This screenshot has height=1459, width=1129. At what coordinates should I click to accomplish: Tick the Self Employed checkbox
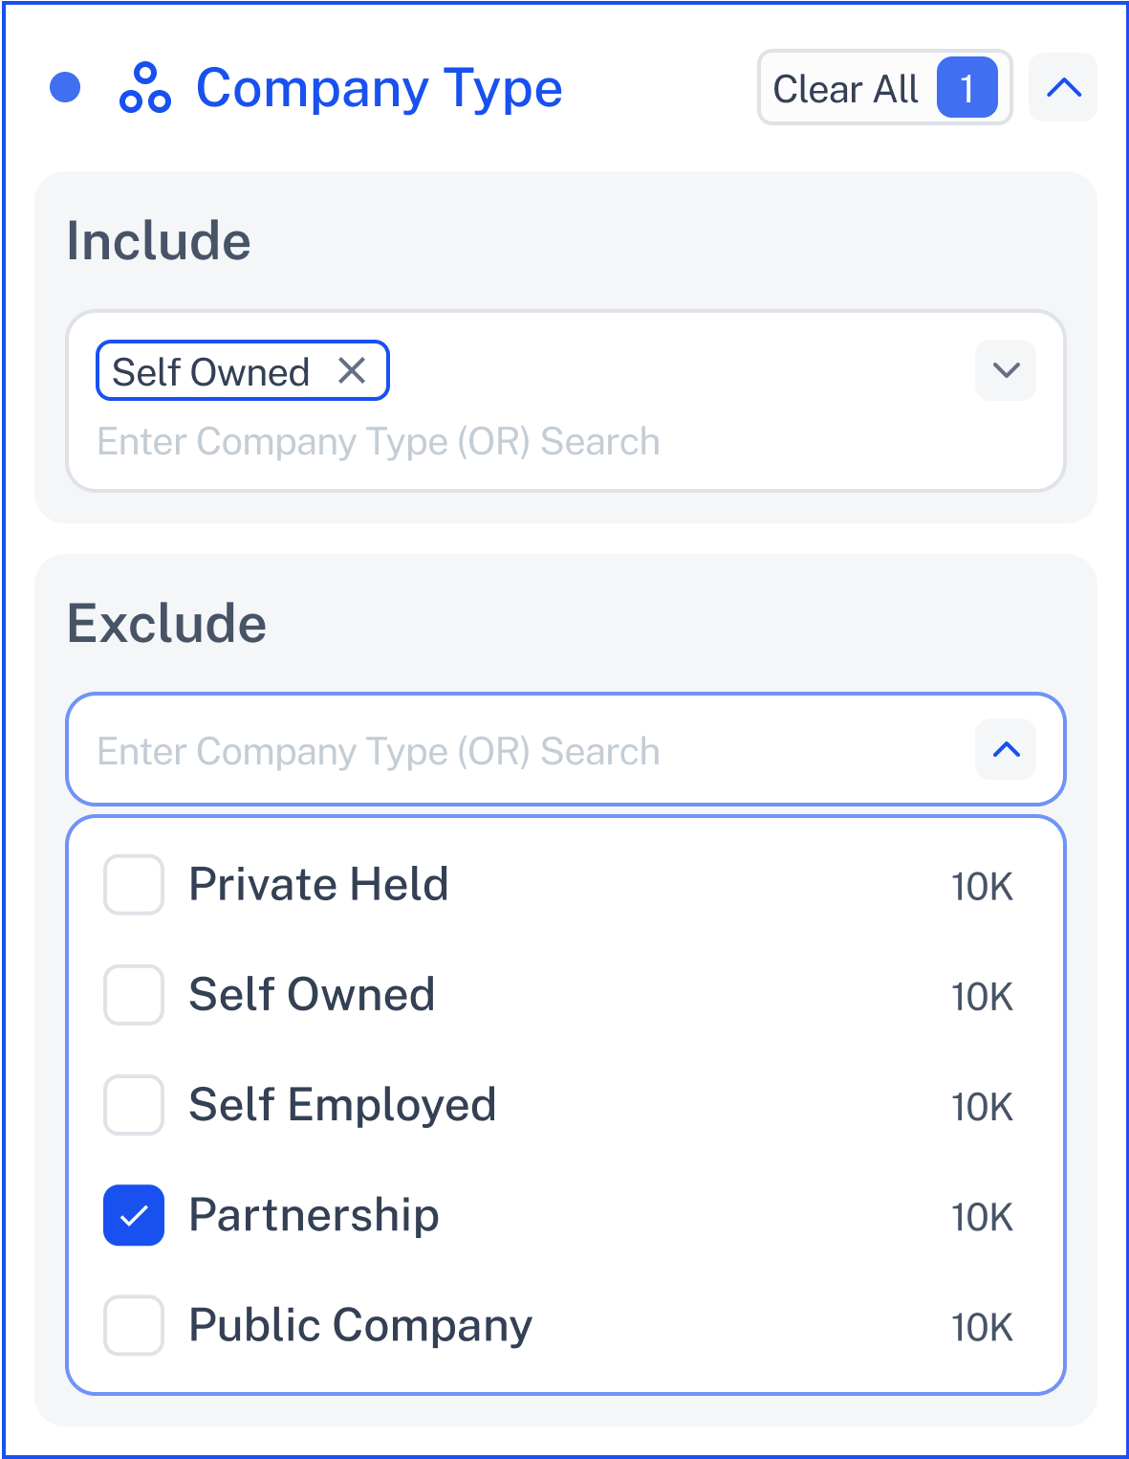(x=134, y=1105)
